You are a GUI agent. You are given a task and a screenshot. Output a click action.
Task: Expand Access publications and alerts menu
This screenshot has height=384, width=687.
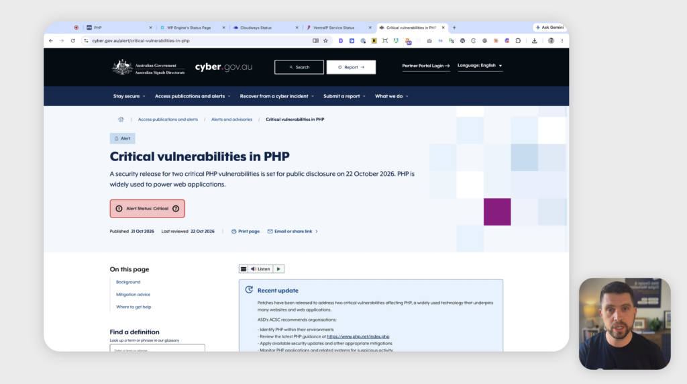coord(193,96)
